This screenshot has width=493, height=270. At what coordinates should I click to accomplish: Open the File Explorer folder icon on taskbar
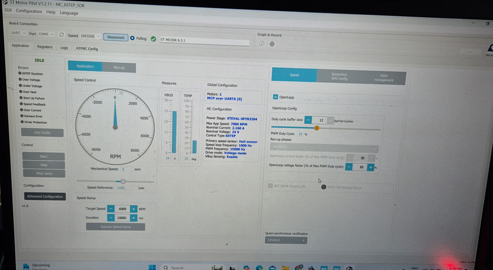285,268
